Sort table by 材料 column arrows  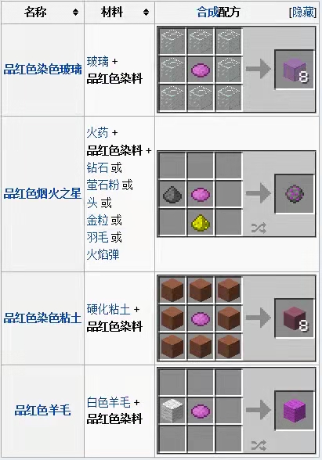pyautogui.click(x=146, y=12)
